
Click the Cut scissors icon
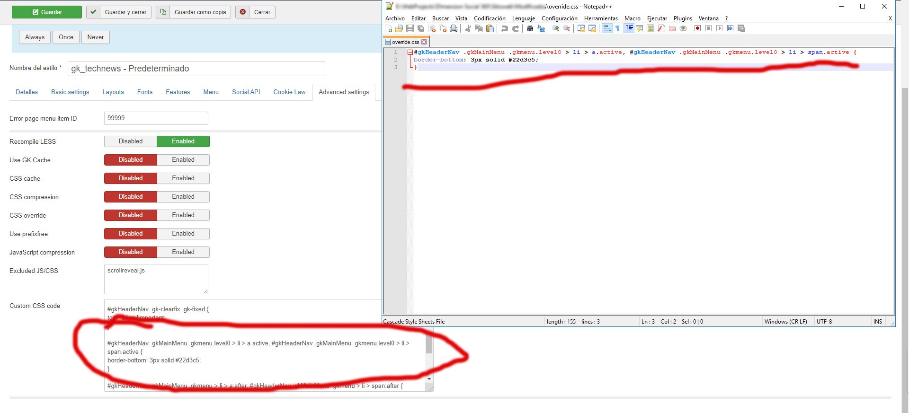[x=468, y=29]
